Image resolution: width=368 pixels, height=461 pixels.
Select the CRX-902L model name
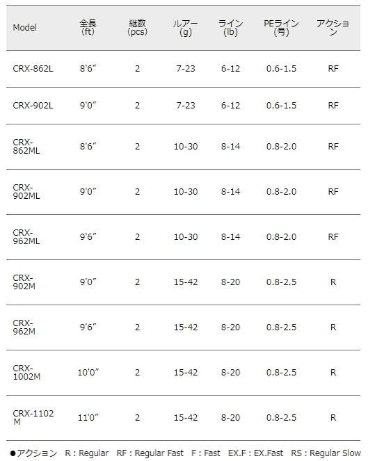[x=33, y=105]
